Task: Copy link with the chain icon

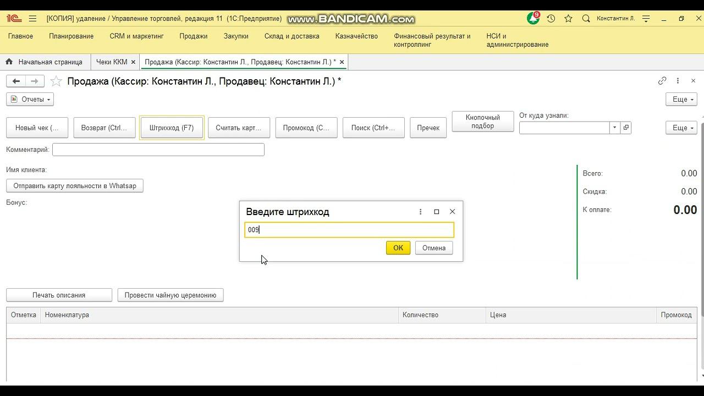Action: coord(662,81)
